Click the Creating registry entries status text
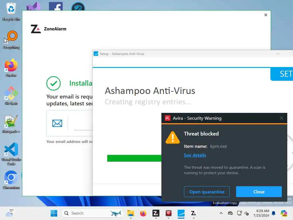Screen dimensions: 293x220 148,102
